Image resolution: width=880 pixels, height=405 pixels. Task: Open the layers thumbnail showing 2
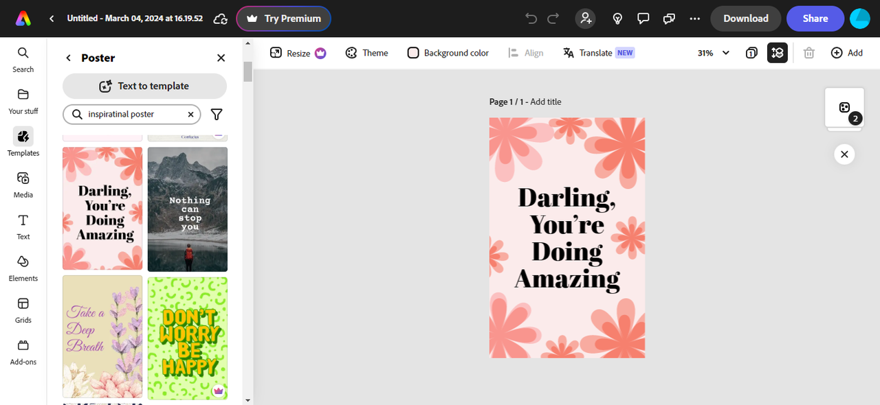pyautogui.click(x=844, y=108)
